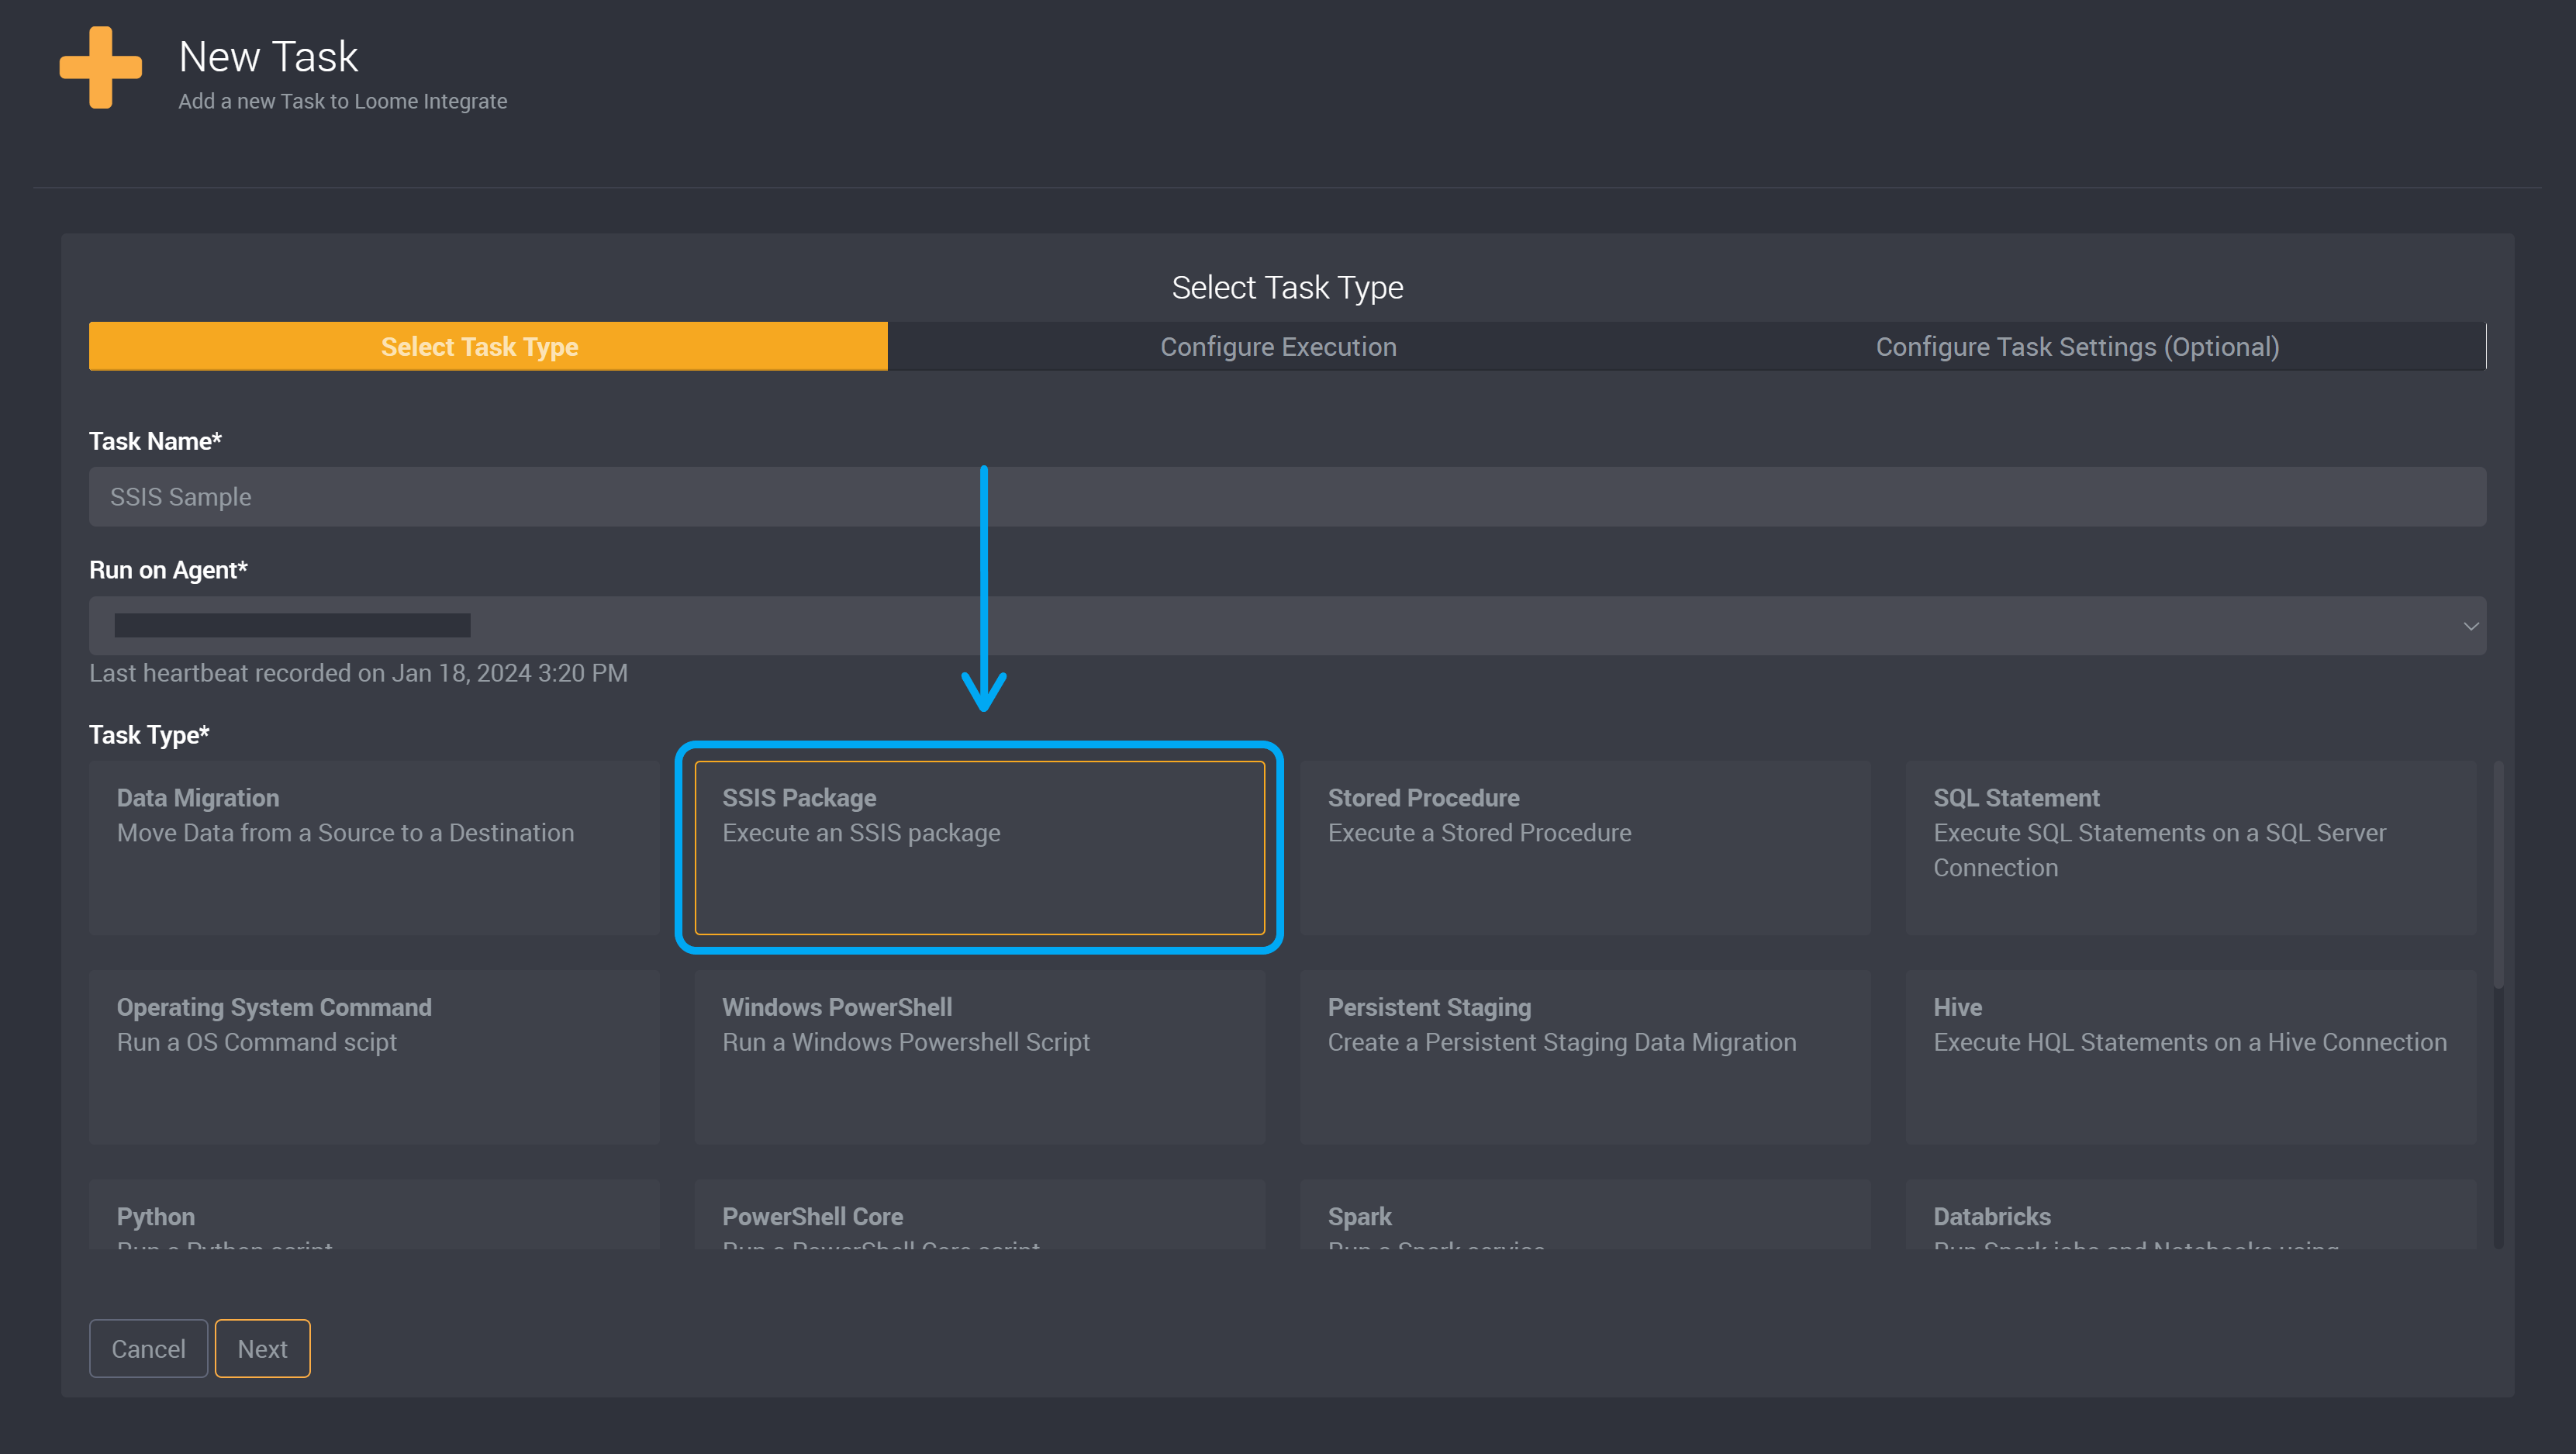Pick the Windows PowerShell card
The width and height of the screenshot is (2576, 1454).
click(x=979, y=1057)
